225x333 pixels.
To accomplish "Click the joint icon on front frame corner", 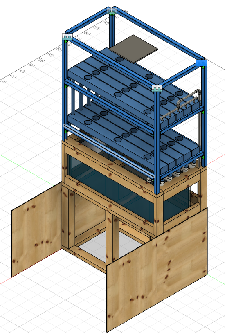I will tap(157, 88).
